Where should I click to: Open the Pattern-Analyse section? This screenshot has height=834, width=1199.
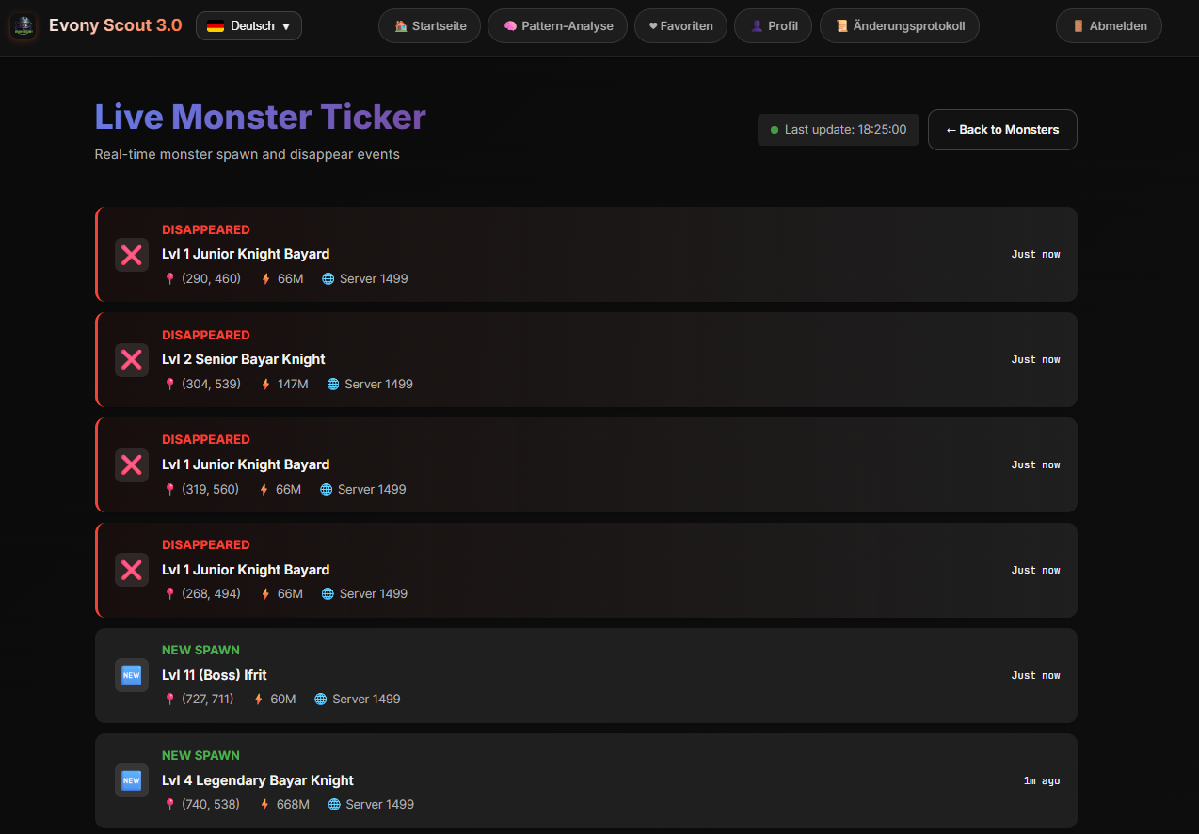[557, 25]
